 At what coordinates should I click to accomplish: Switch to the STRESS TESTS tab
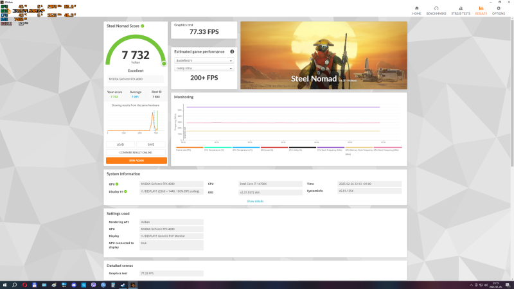coord(461,10)
